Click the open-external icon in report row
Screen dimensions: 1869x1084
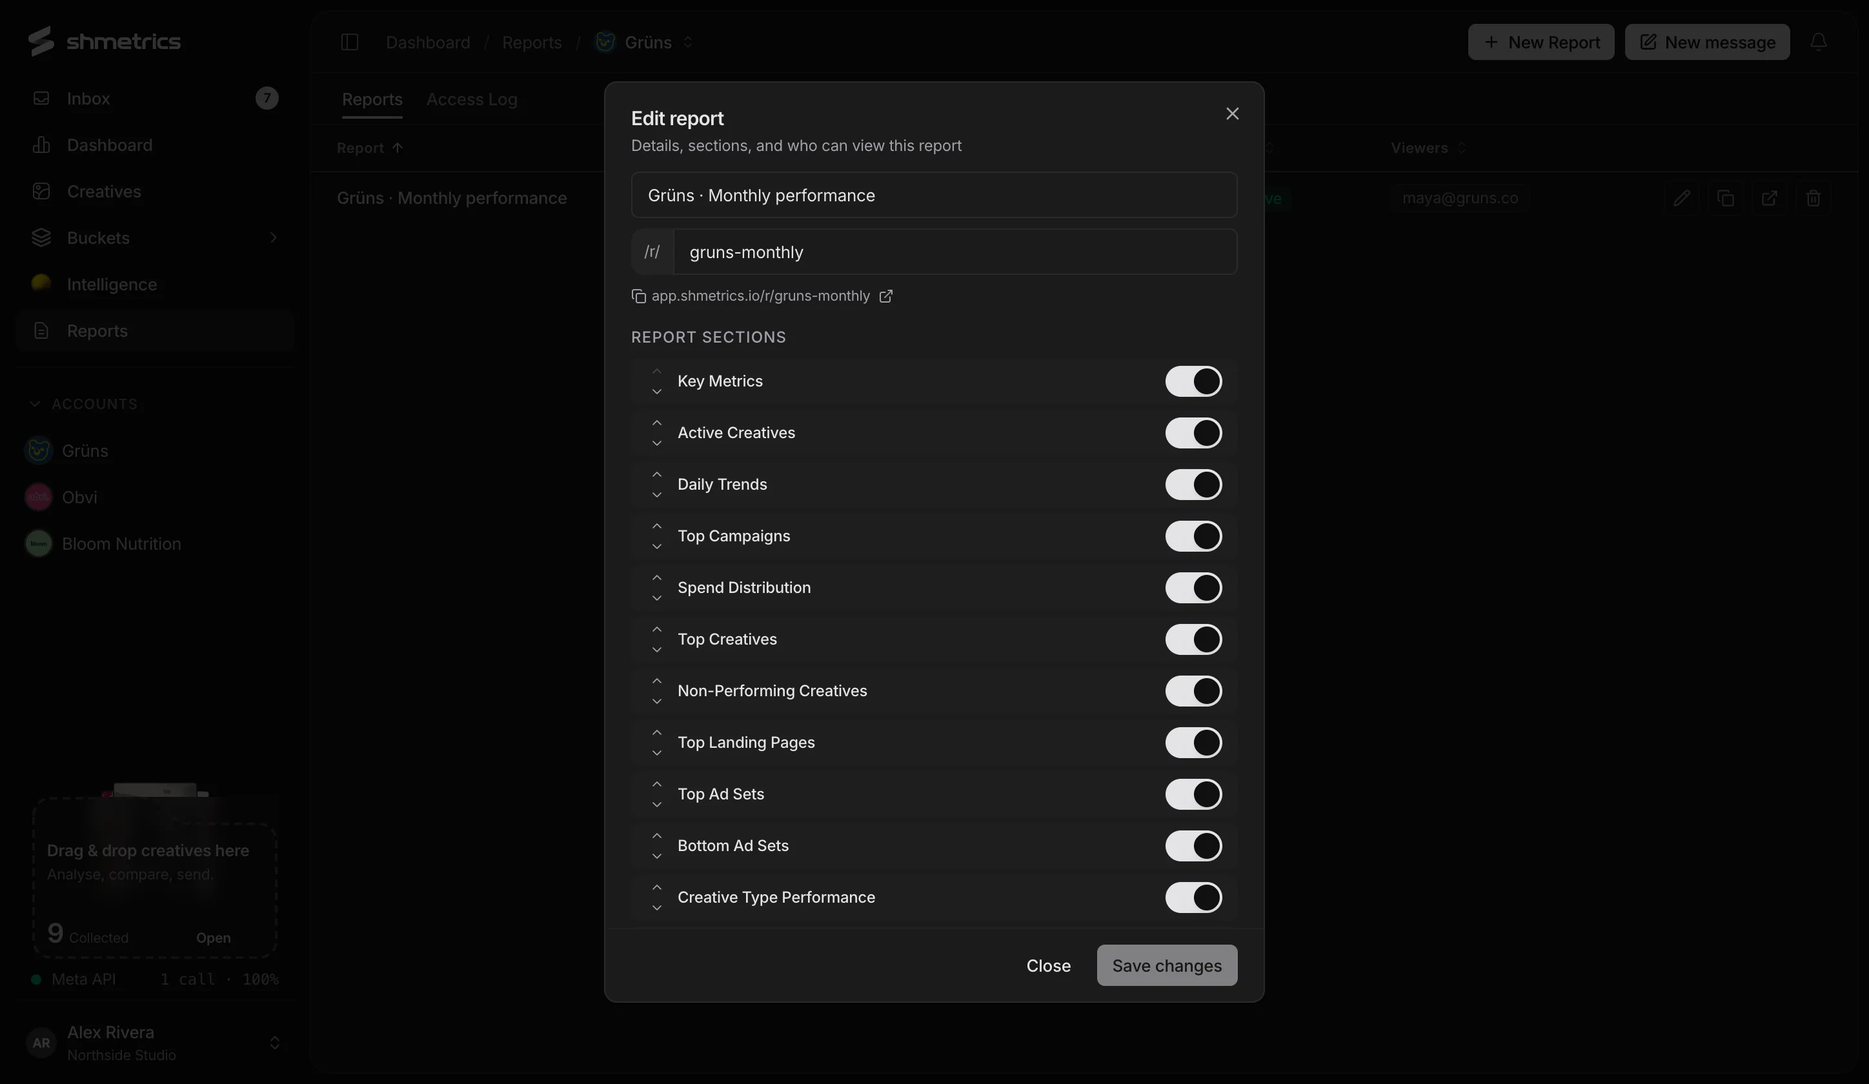pos(1770,198)
